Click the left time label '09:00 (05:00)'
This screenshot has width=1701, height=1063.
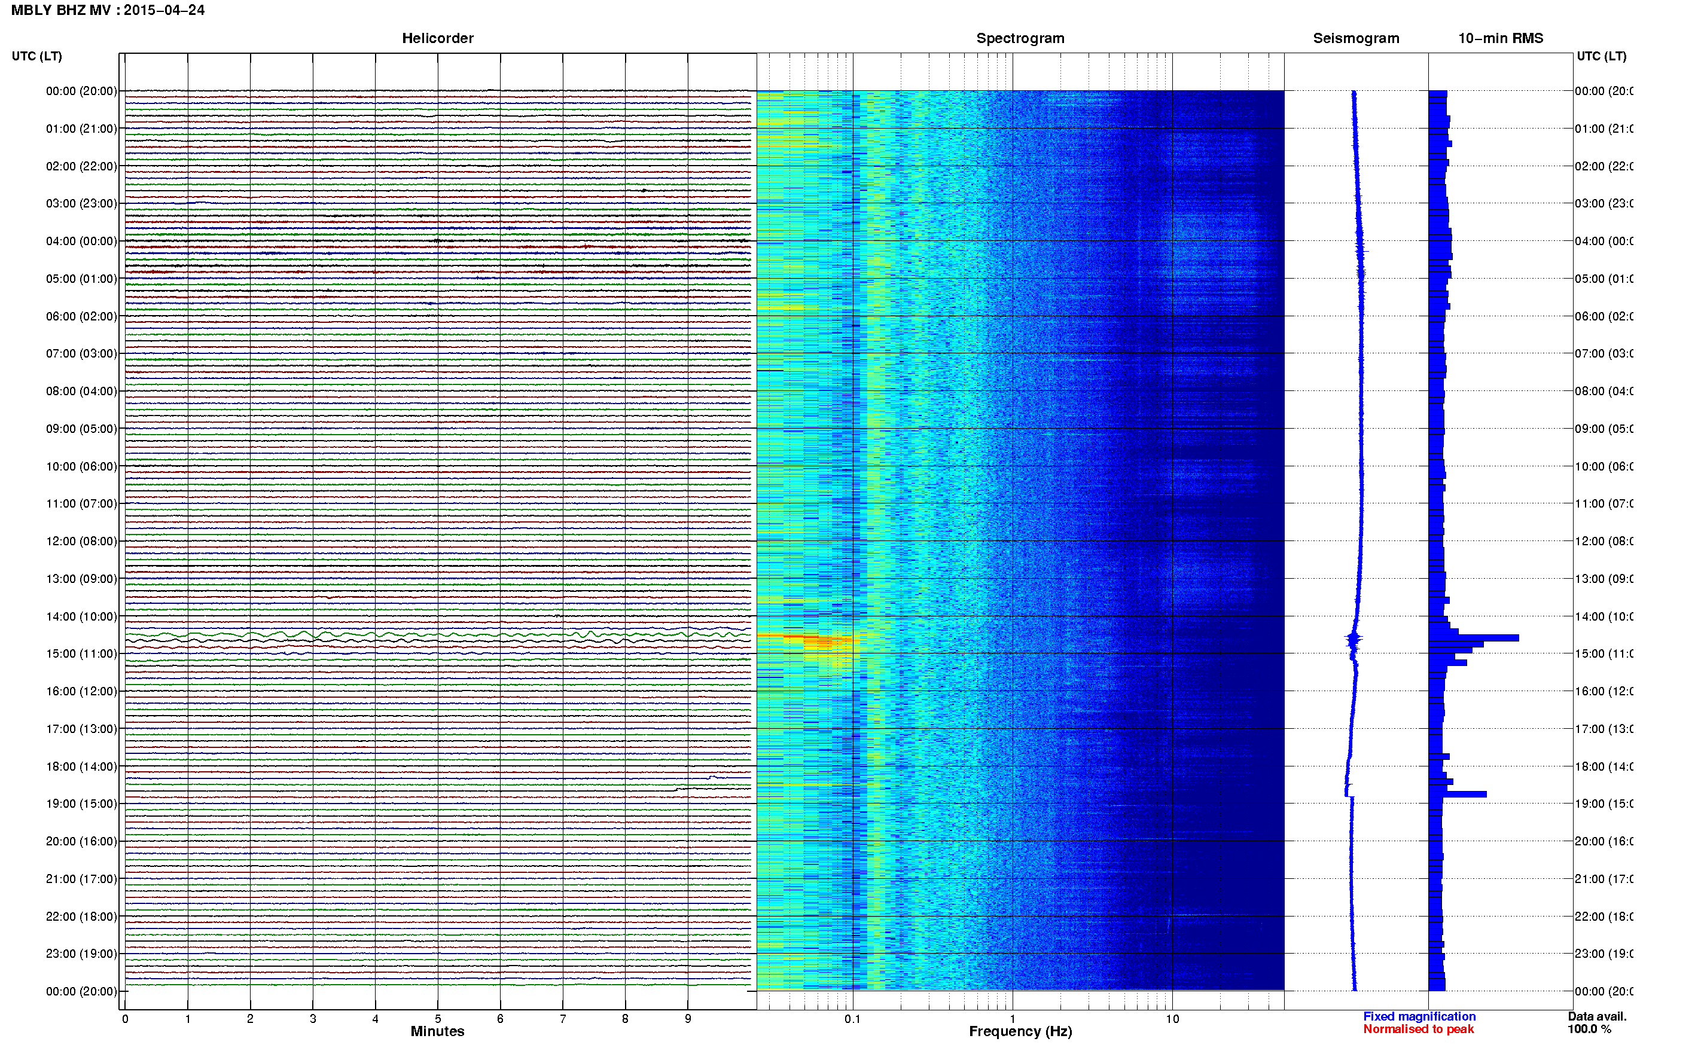point(81,429)
